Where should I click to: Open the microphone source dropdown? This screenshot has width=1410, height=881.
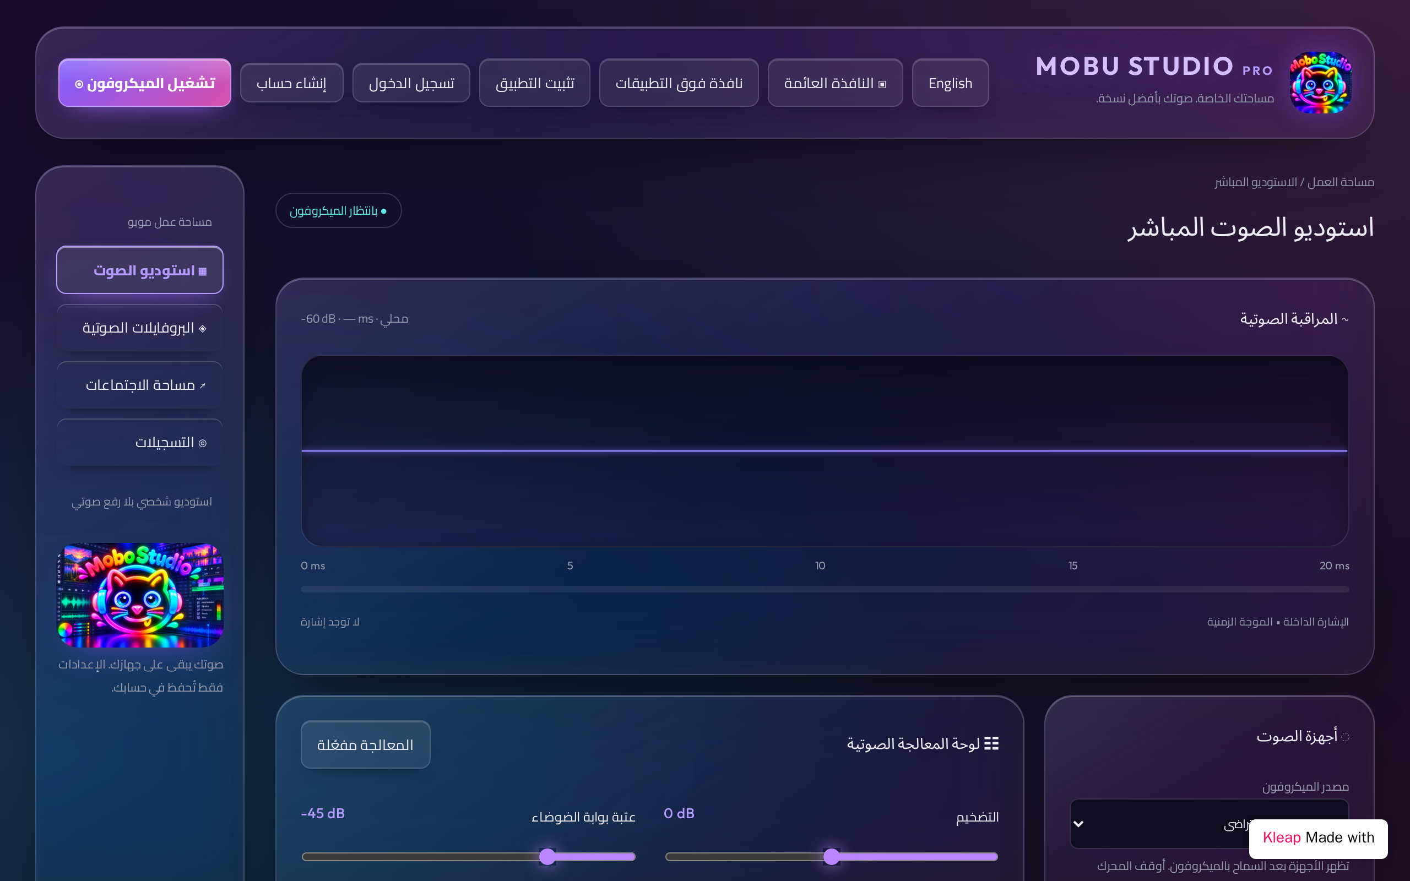coord(1209,824)
